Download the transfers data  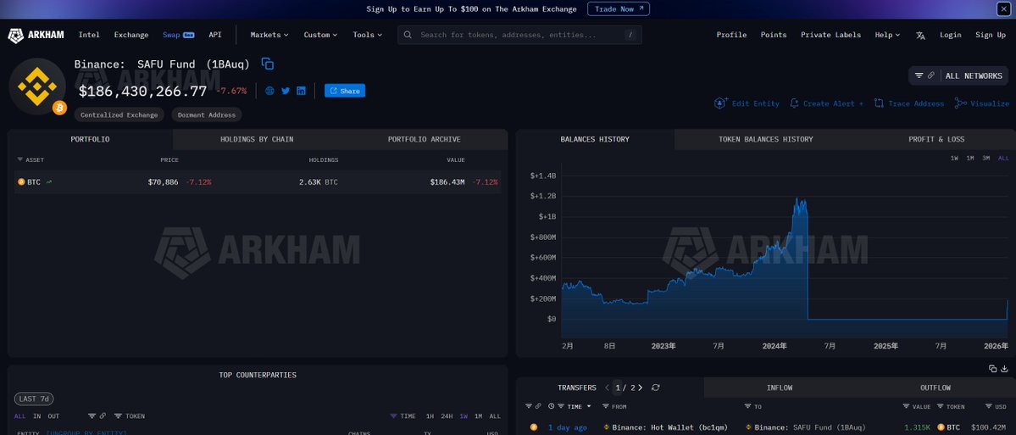[x=1004, y=368]
